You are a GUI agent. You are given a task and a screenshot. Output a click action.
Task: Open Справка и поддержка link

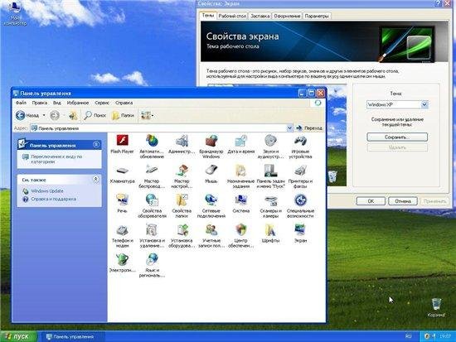[x=54, y=199]
